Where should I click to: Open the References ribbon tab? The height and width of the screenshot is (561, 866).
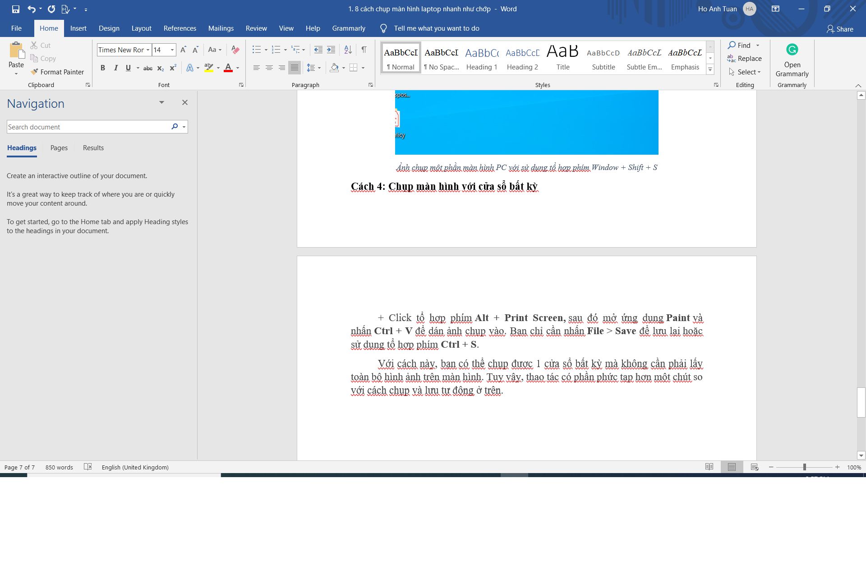point(180,28)
